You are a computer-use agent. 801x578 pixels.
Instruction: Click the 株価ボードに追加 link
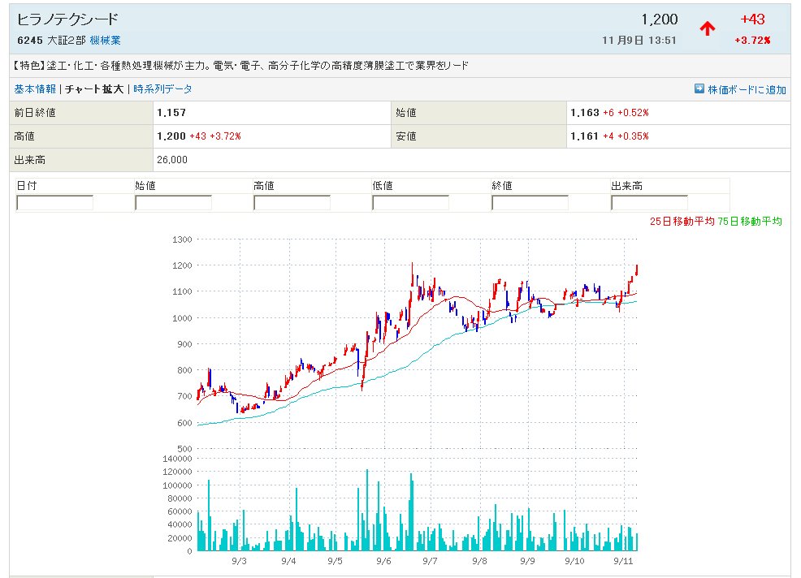pos(747,89)
